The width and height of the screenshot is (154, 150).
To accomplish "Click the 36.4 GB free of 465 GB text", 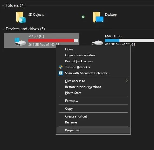I will coord(44,45).
